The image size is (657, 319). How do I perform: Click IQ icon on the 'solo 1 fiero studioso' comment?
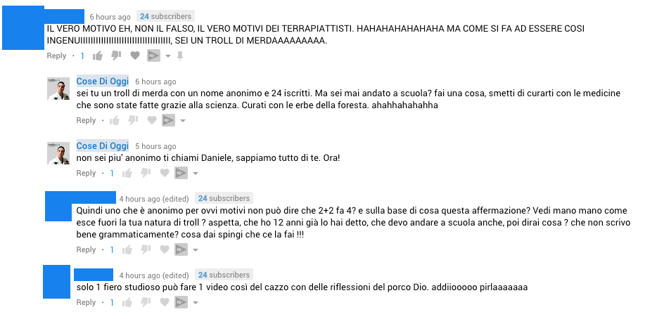click(181, 302)
